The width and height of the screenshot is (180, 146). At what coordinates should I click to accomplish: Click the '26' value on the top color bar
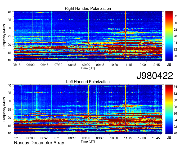coord(175,36)
